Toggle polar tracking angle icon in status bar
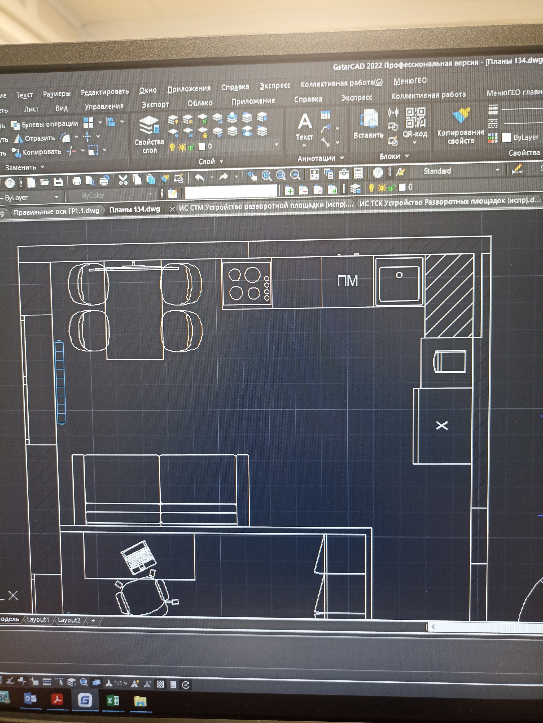 (x=10, y=681)
